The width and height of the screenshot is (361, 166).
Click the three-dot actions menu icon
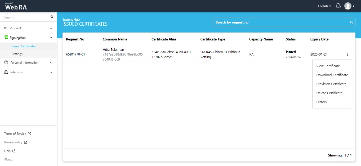tap(347, 54)
